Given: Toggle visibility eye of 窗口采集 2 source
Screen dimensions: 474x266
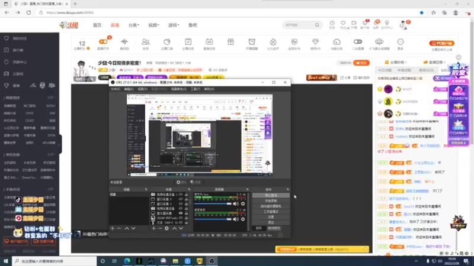Looking at the screenshot, I should [181, 204].
